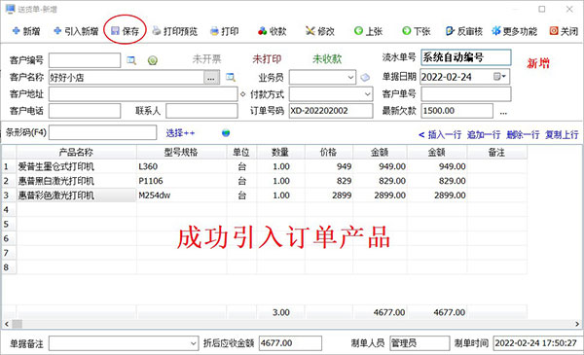Click the customer lookup icon beside 客户编号
Viewport: 584px width, 355px height.
point(131,60)
